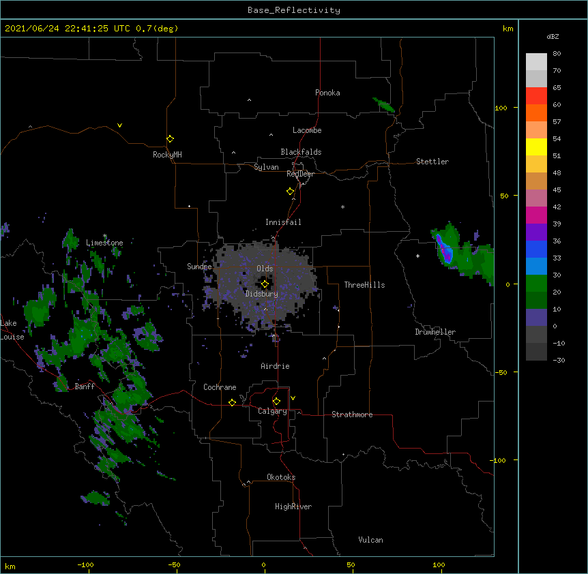Click the Innisfail city label
Screen dimensions: 588x574
(283, 222)
